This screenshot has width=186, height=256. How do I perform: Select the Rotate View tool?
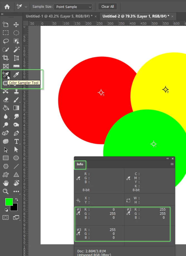click(16, 183)
